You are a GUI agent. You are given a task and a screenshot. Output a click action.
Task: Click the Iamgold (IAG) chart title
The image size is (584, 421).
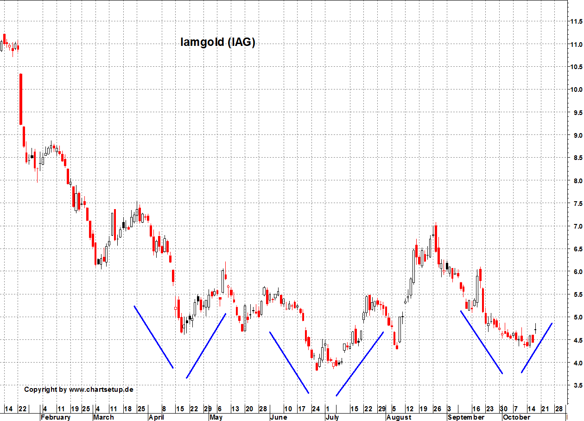point(217,42)
